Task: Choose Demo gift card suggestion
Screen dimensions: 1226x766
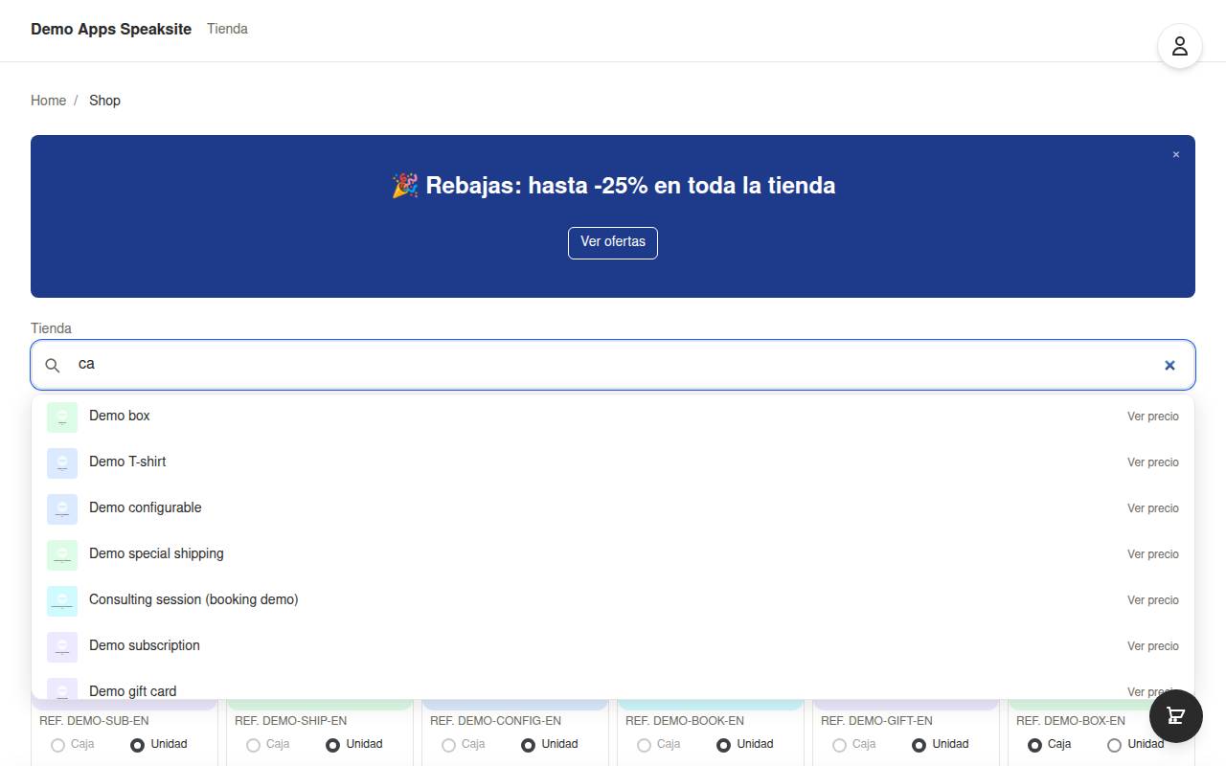Action: (x=613, y=685)
